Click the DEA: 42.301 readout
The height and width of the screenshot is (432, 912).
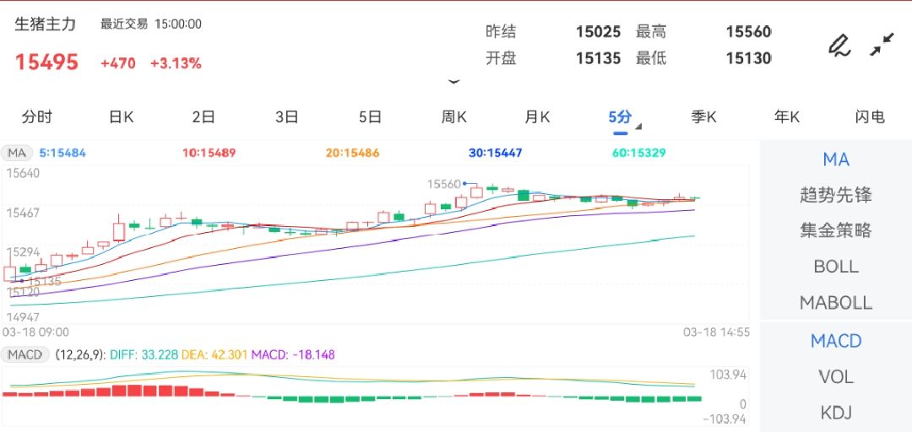click(x=216, y=354)
